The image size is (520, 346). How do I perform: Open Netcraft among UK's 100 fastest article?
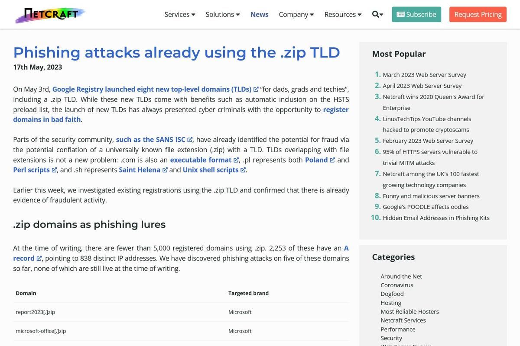[431, 179]
